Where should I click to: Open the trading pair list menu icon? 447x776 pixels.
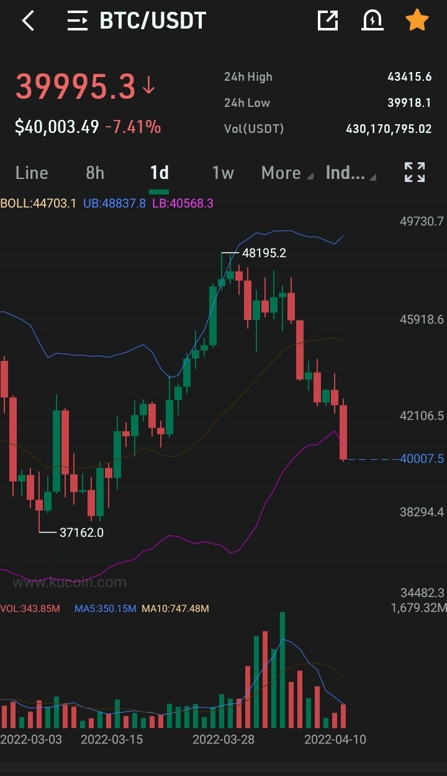(78, 21)
